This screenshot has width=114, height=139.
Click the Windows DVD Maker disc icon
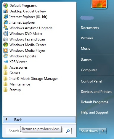(6, 33)
